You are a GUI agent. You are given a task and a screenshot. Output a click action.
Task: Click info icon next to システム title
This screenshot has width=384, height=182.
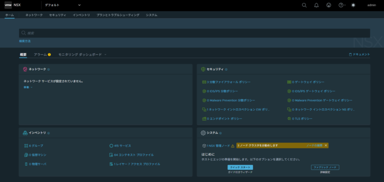220,133
